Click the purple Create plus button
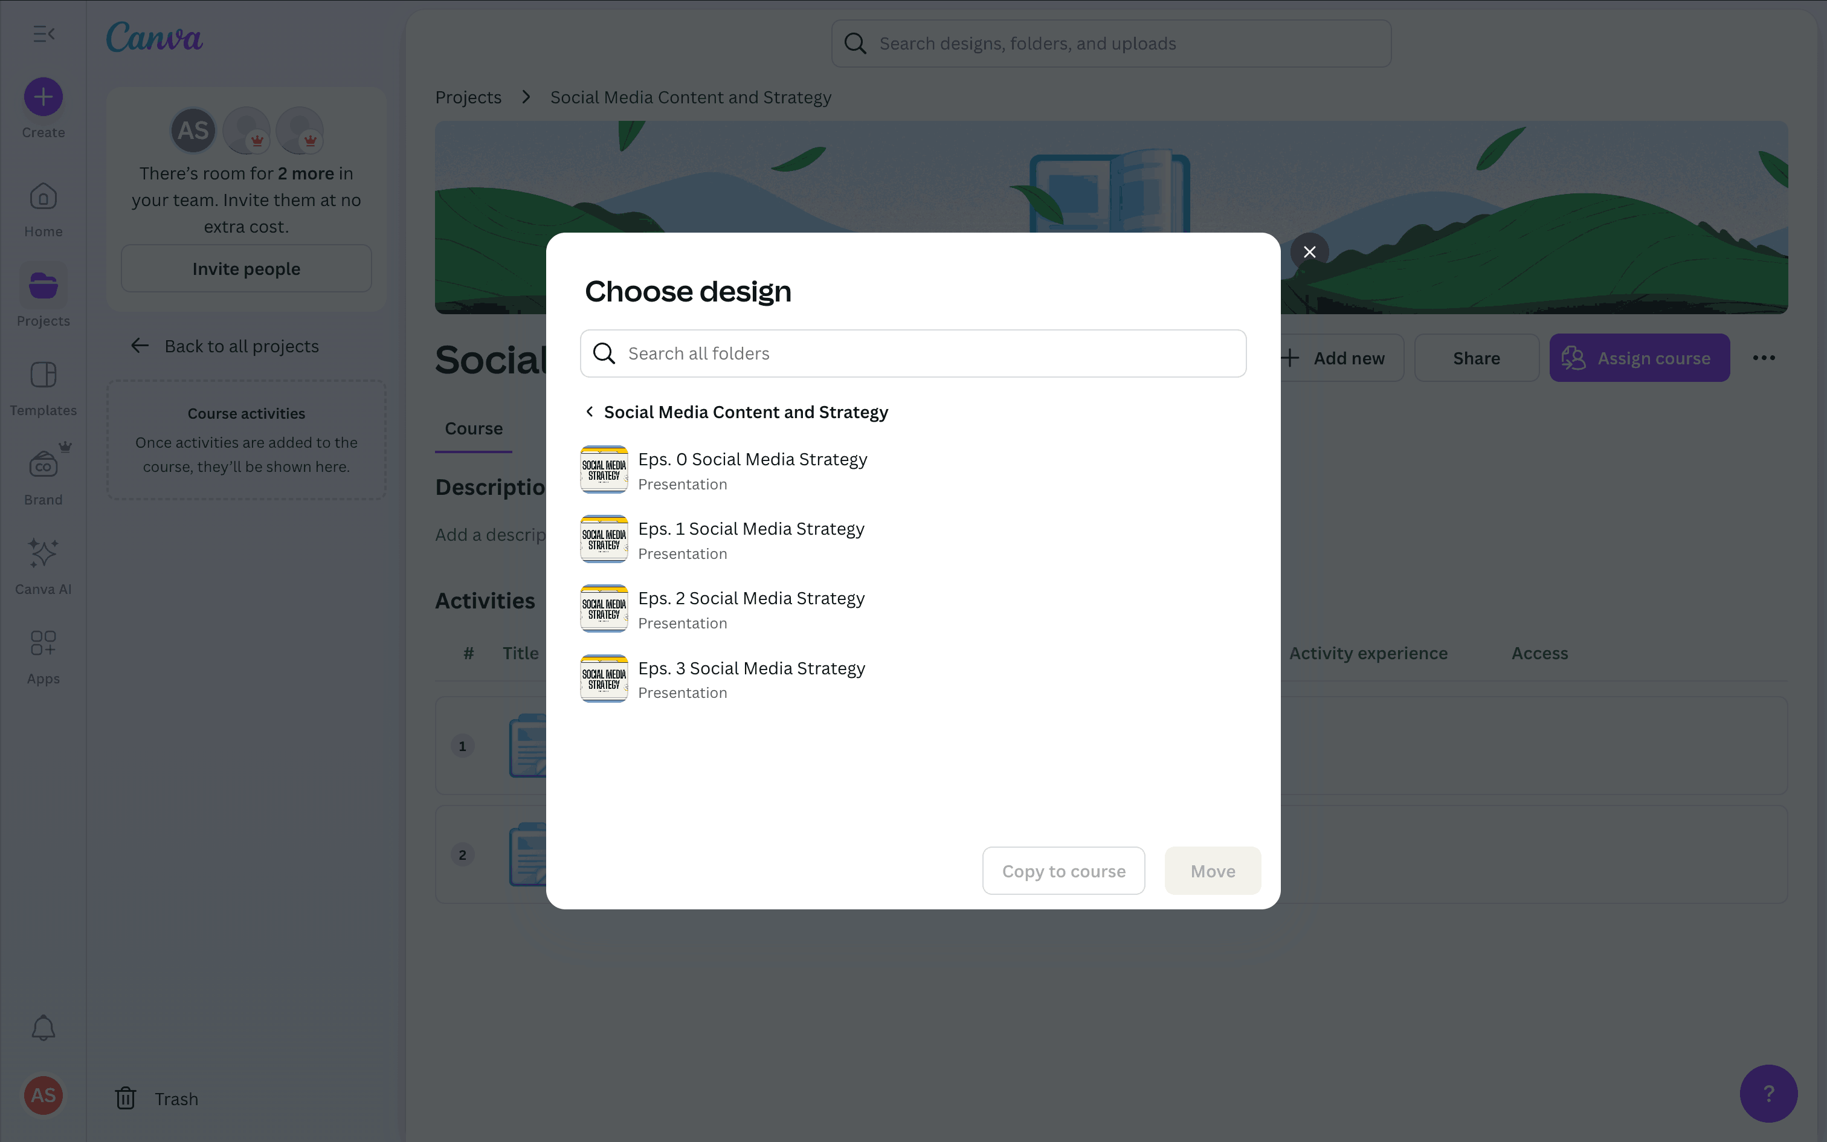1827x1142 pixels. [43, 97]
